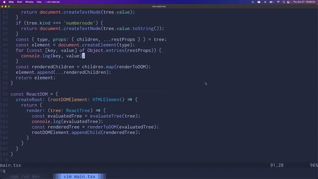Open the kitty application menu
The width and height of the screenshot is (318, 179).
click(x=11, y=2)
